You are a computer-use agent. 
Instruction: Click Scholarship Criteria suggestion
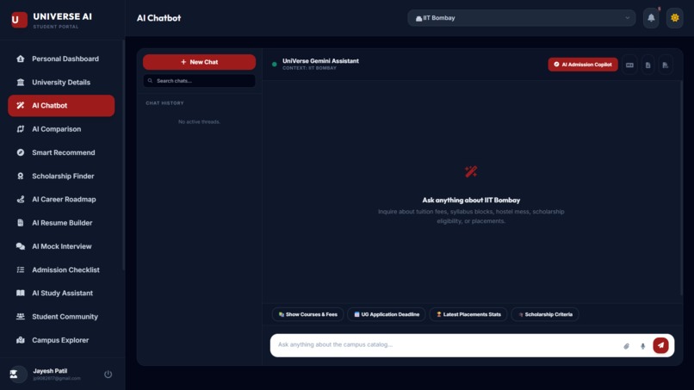point(545,314)
